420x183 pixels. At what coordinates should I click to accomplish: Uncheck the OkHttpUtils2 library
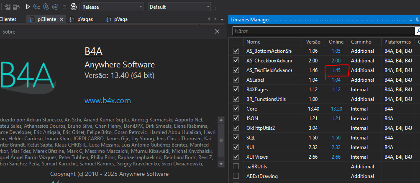pos(236,128)
